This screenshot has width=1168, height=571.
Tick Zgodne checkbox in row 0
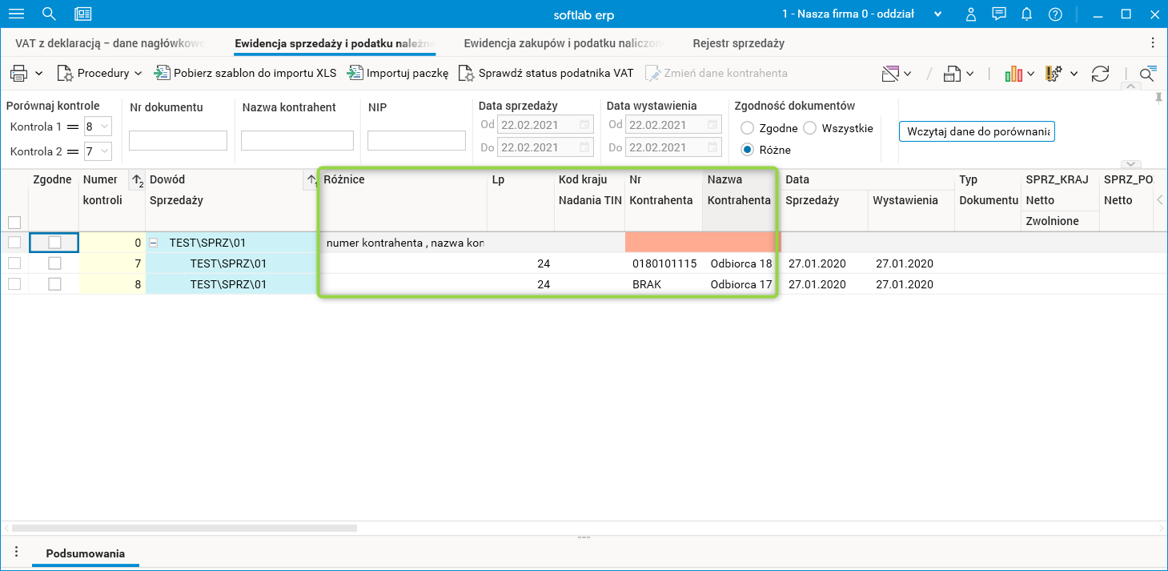coord(54,243)
